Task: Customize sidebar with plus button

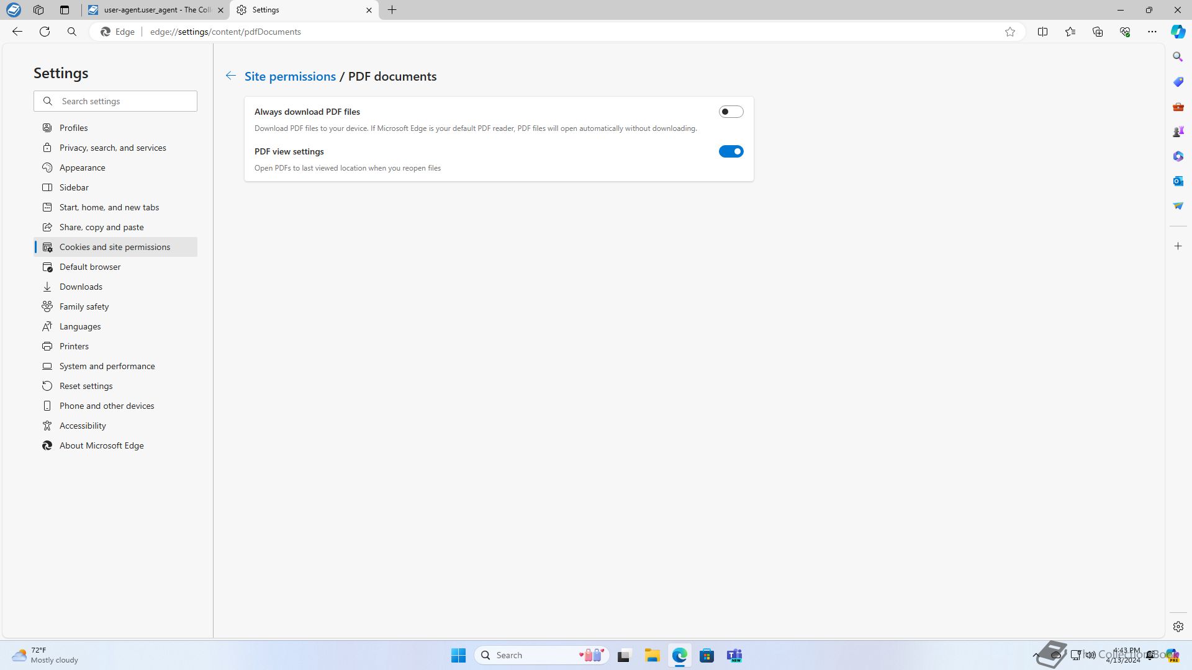Action: tap(1178, 246)
